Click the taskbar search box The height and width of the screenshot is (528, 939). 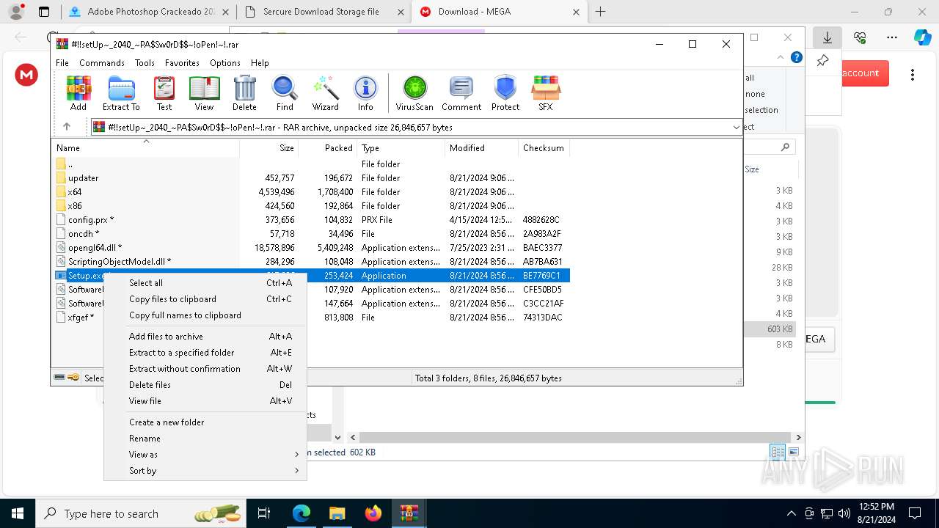tap(139, 513)
